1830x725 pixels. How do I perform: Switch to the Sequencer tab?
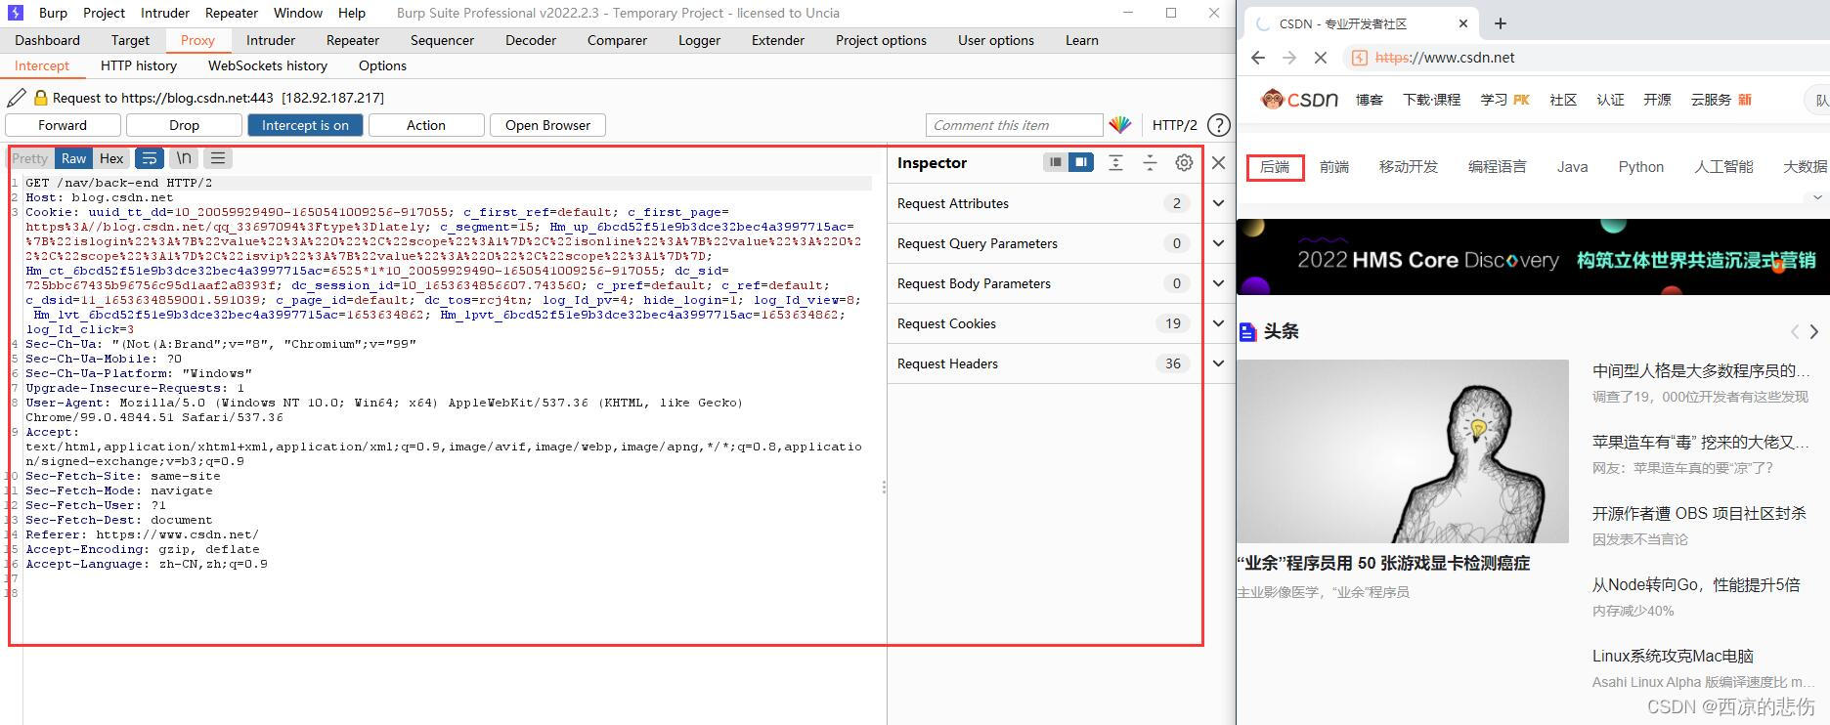pos(442,40)
